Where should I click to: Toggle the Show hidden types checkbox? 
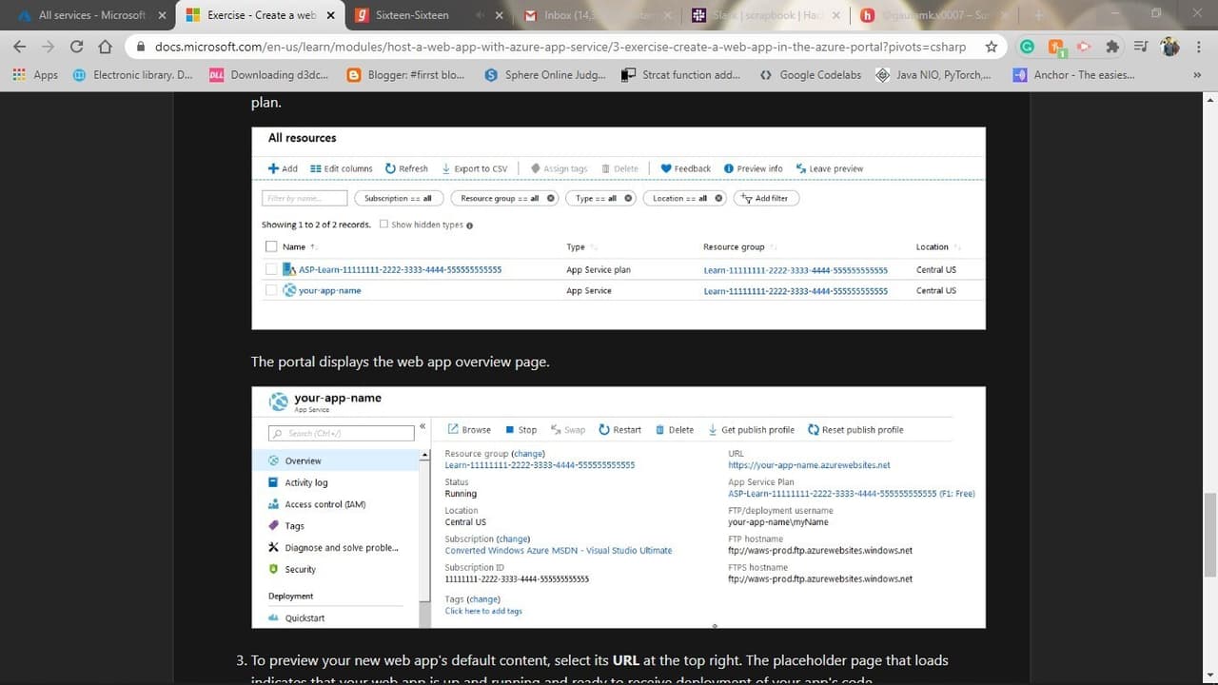(x=383, y=225)
